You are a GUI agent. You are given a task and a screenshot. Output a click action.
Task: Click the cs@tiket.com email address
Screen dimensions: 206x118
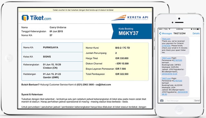click(x=103, y=85)
